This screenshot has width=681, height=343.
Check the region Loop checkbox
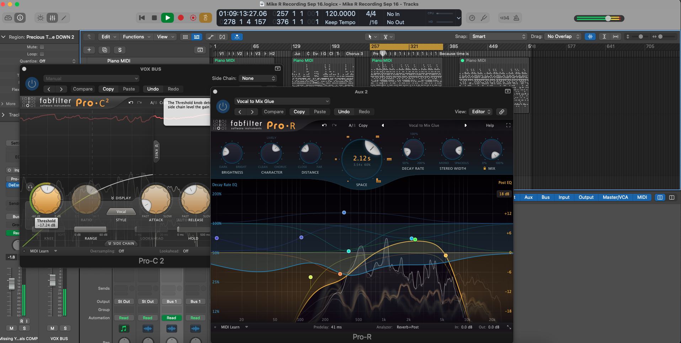tap(42, 54)
